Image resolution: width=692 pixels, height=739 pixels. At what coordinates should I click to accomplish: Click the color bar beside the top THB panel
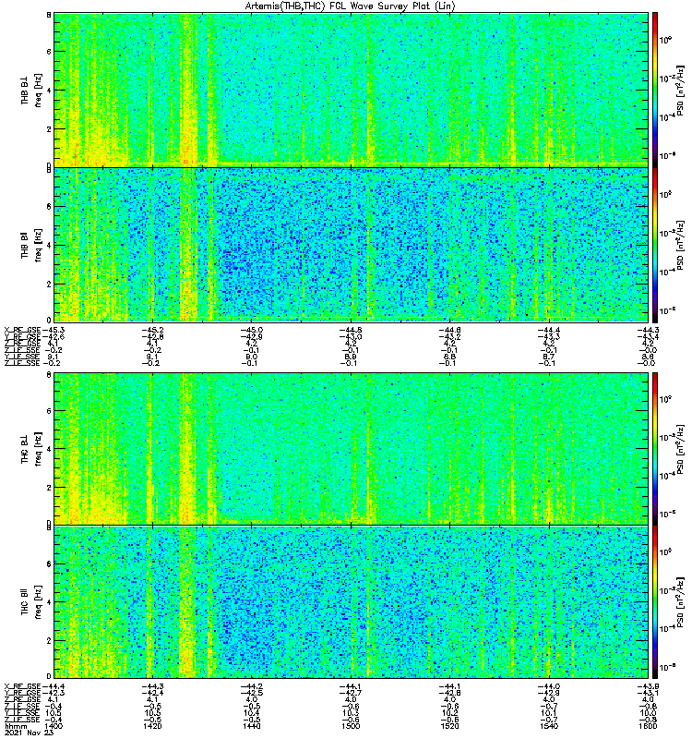tap(655, 90)
